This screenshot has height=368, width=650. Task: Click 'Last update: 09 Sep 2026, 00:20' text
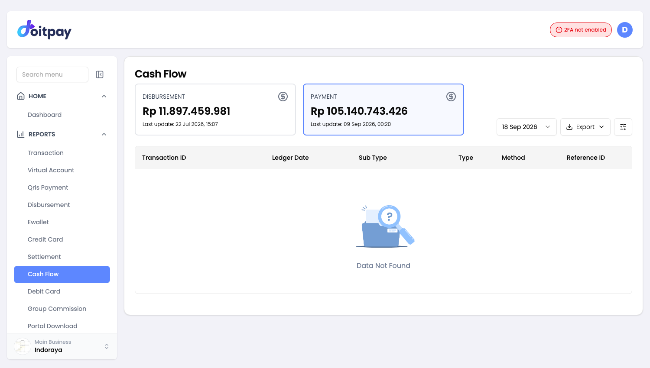tap(351, 124)
